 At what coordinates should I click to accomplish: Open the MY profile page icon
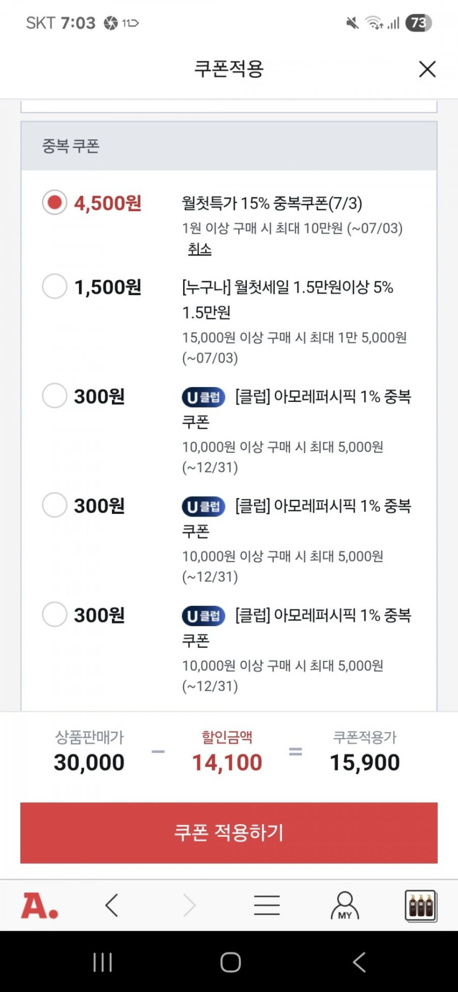344,905
